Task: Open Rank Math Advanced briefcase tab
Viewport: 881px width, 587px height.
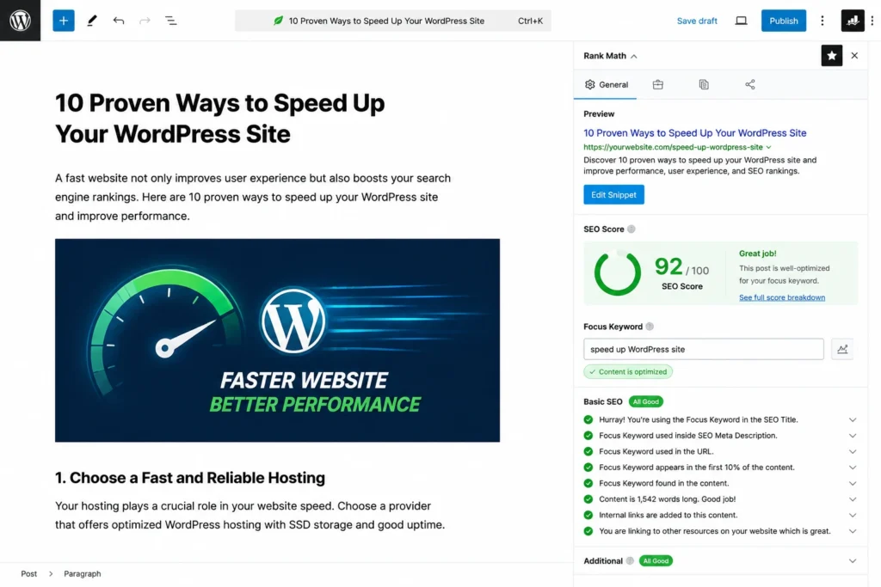Action: (x=658, y=85)
